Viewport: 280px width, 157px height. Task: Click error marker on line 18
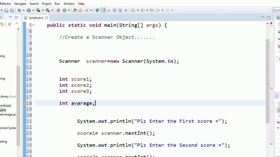coord(24,103)
